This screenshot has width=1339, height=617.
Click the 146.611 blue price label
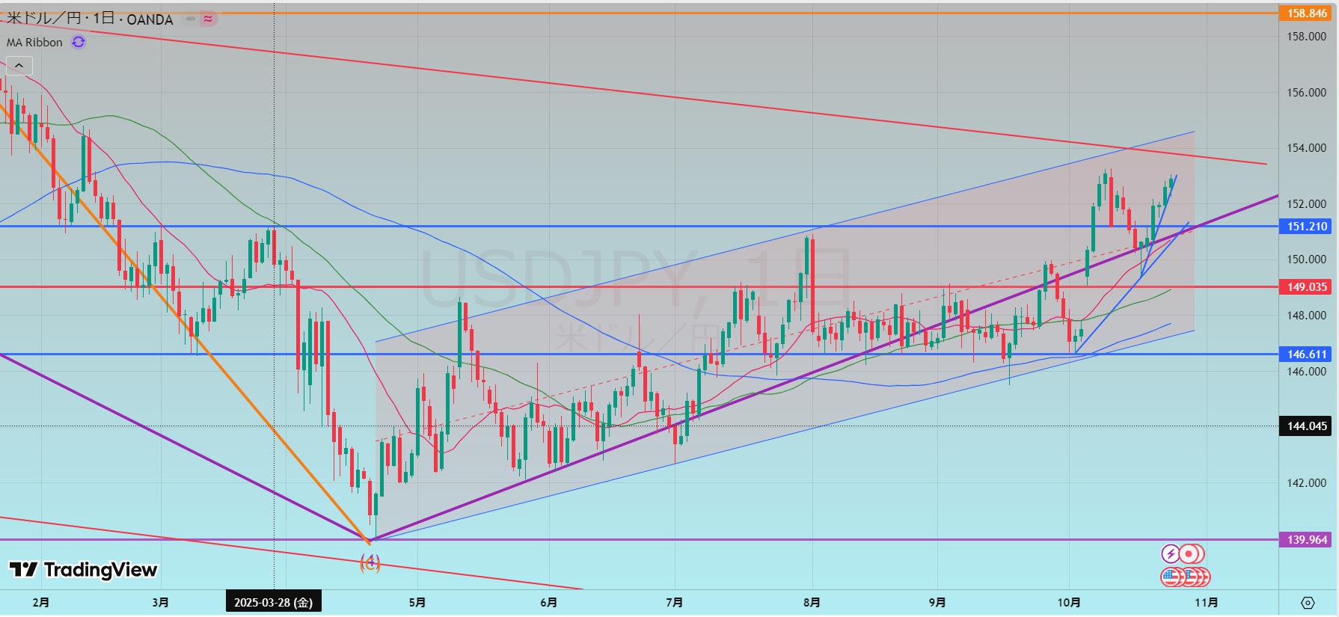(1307, 354)
